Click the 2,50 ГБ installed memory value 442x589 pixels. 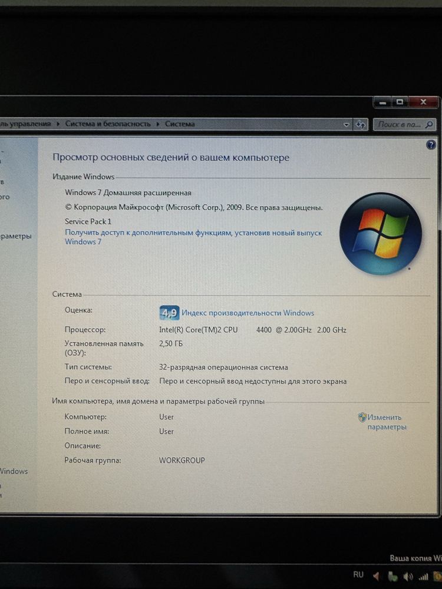[x=171, y=343]
